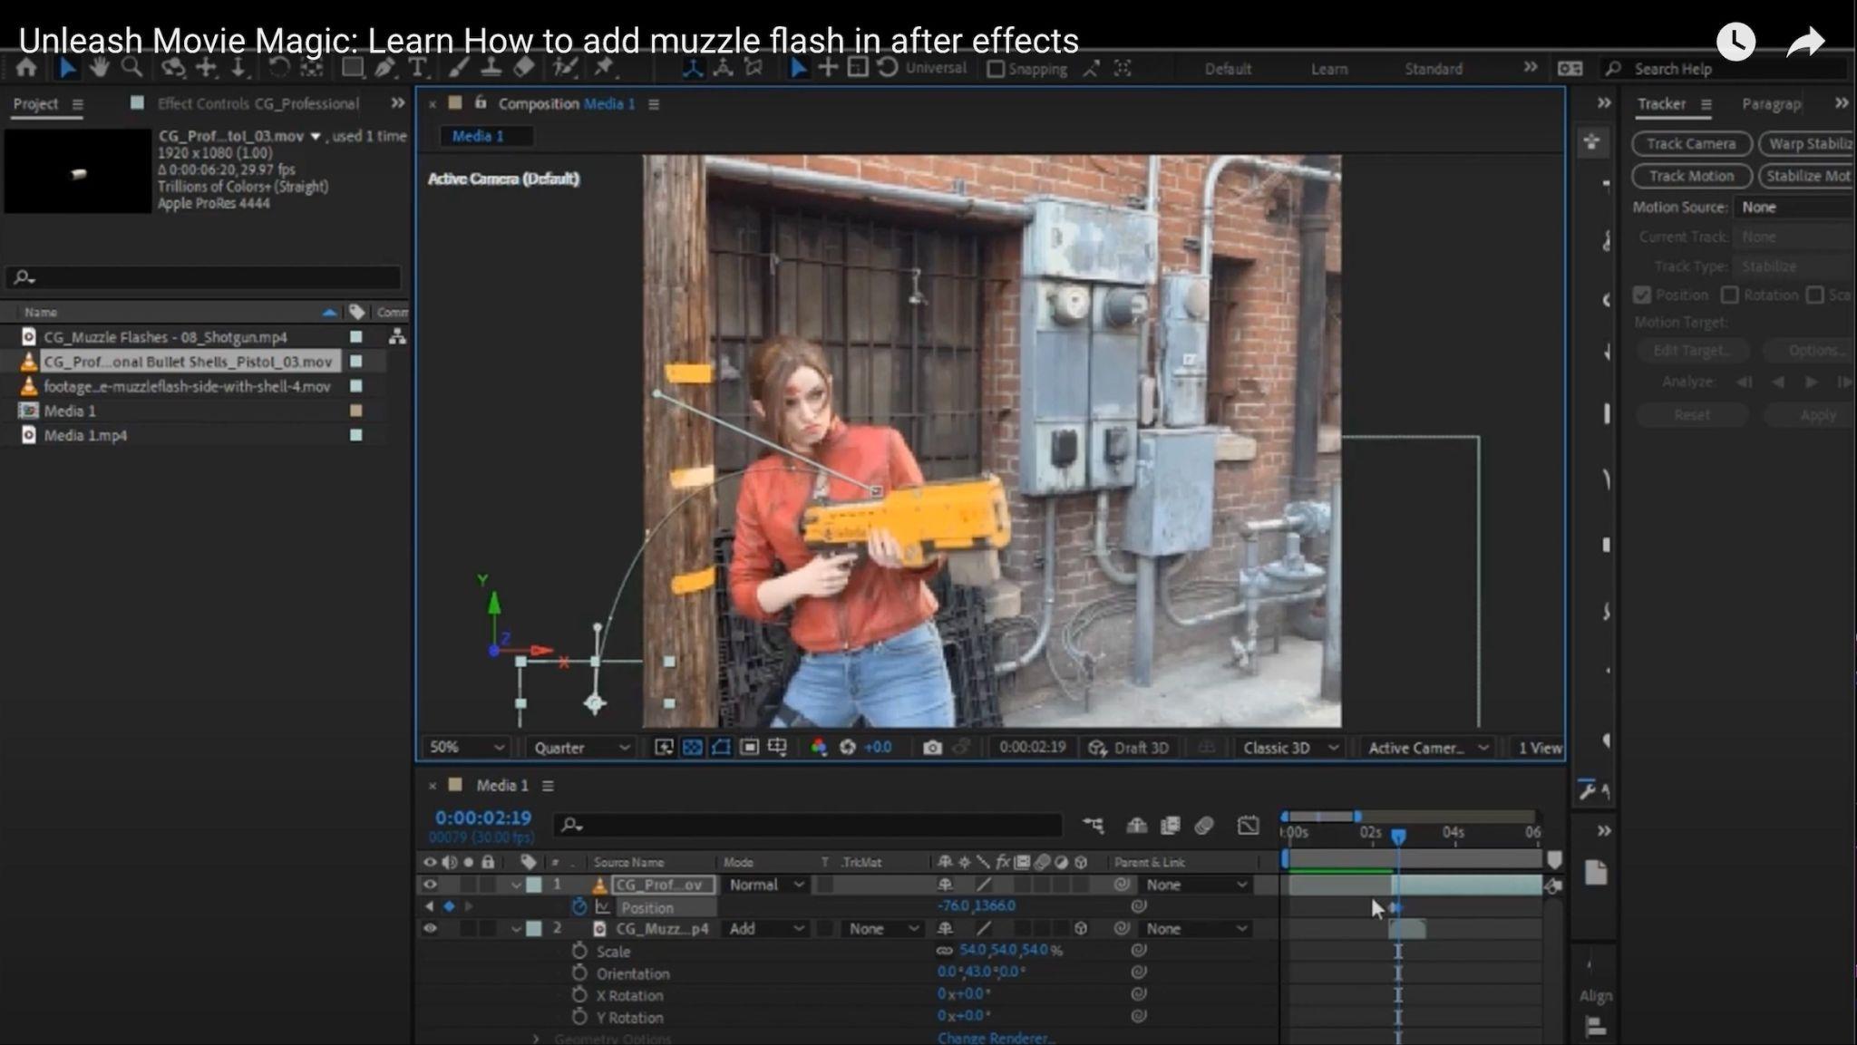
Task: Take a snapshot with camera icon
Action: (932, 748)
